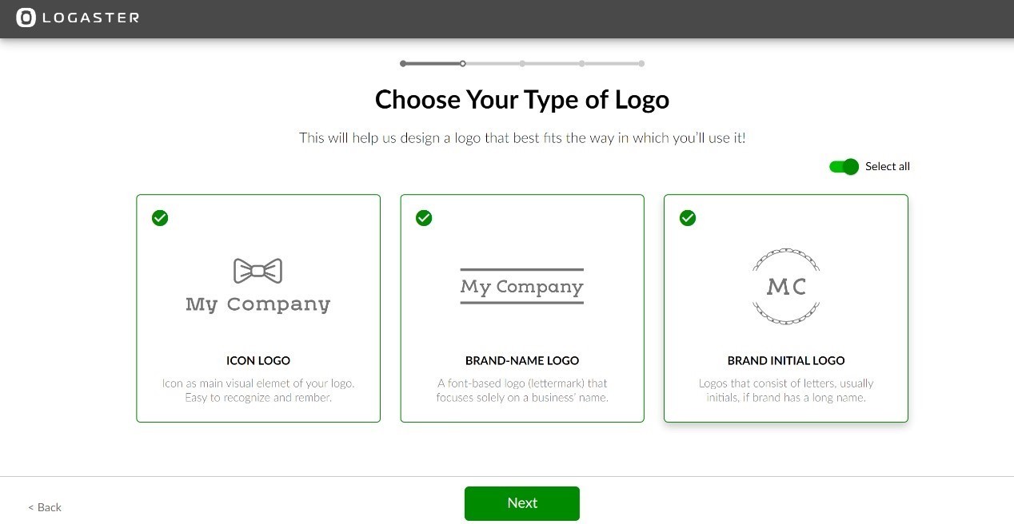Jump to the third progress step dot
This screenshot has height=524, width=1014.
pyautogui.click(x=522, y=63)
